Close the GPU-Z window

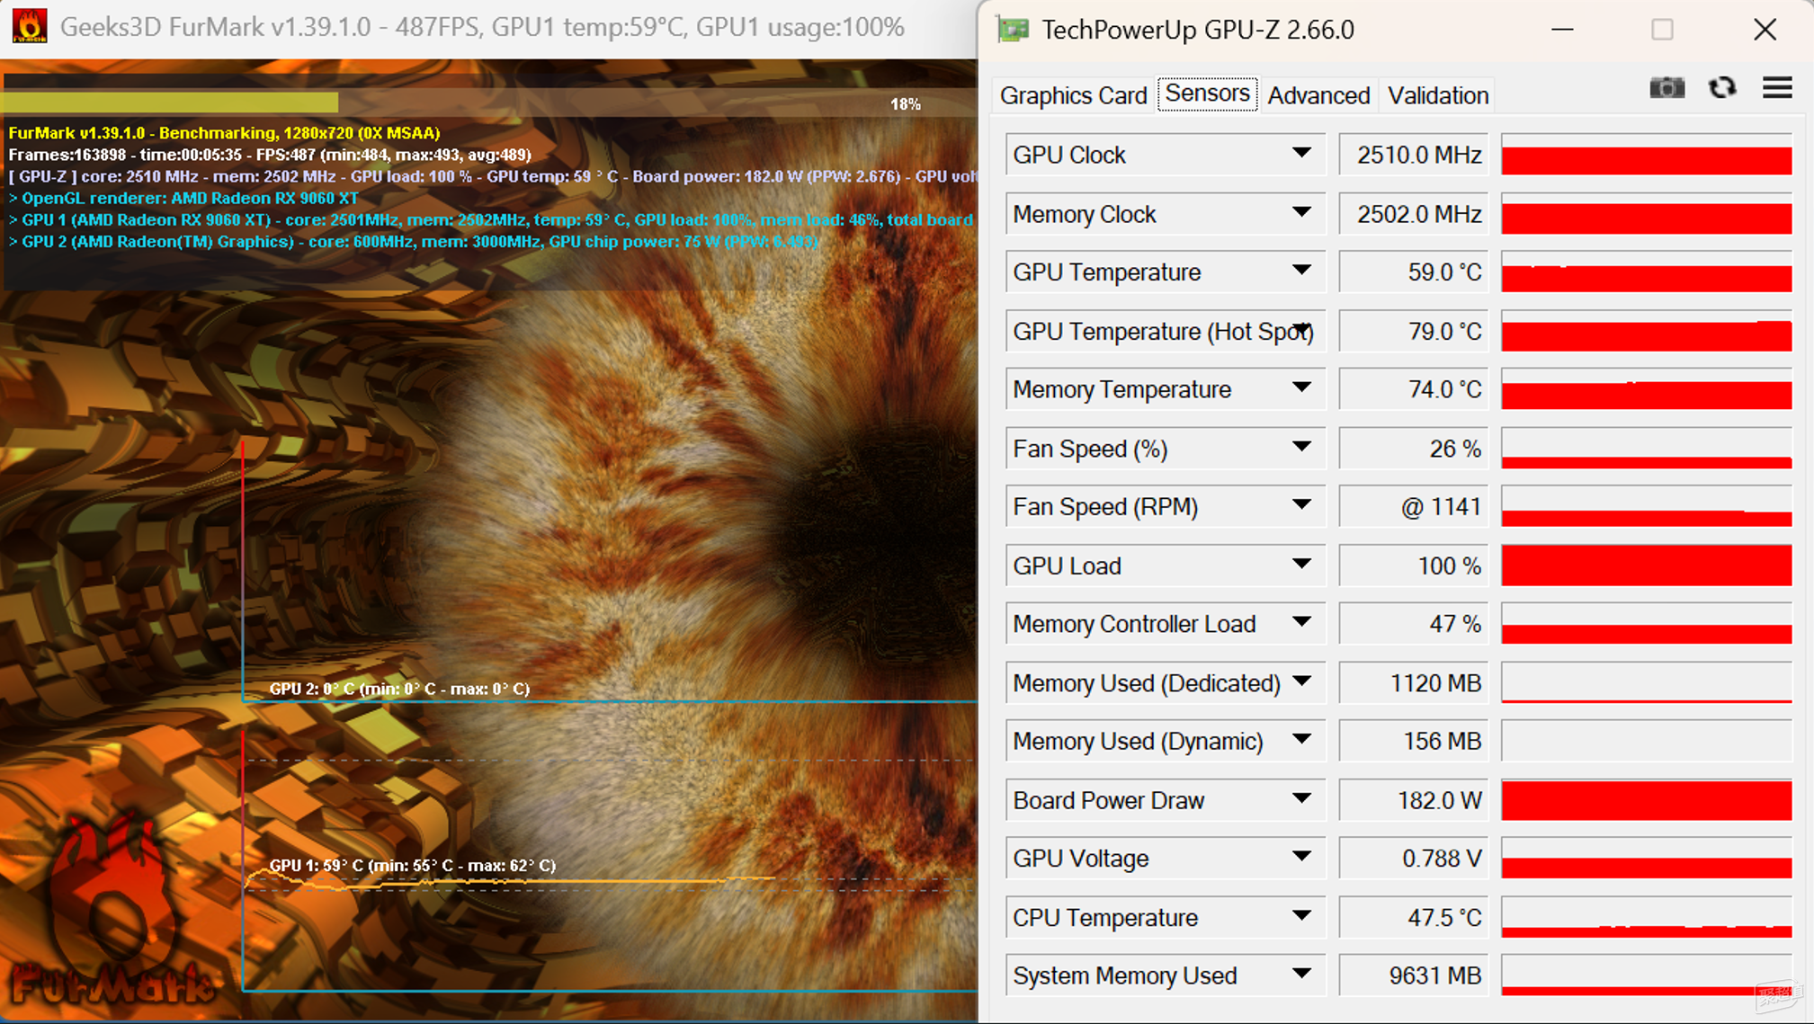point(1765,30)
